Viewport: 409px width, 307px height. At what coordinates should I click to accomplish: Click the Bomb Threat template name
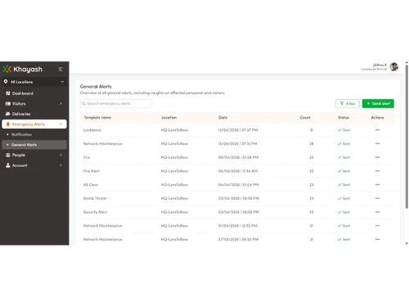click(x=95, y=198)
